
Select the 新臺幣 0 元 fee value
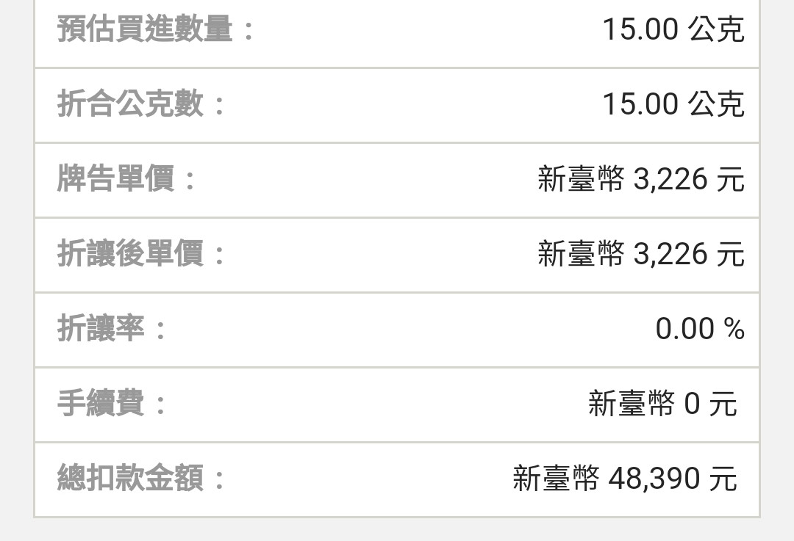(662, 404)
